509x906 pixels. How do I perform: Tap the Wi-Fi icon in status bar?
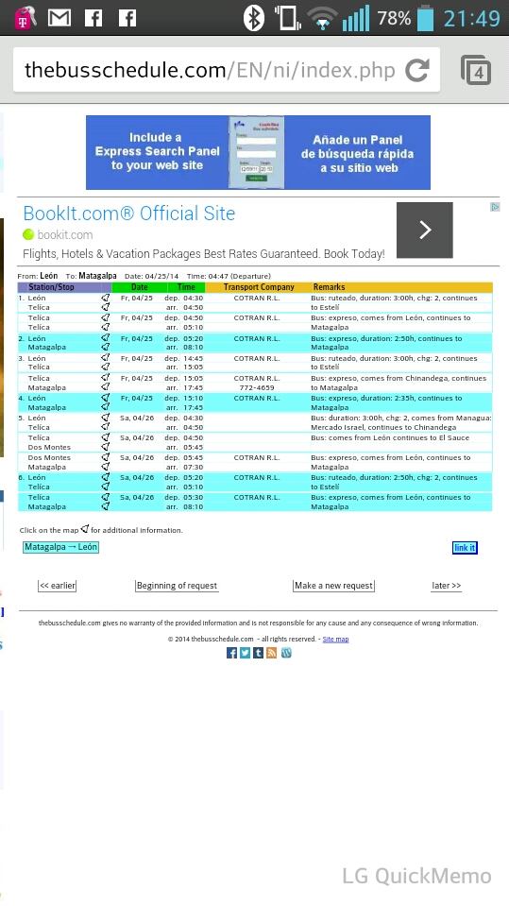tap(322, 19)
